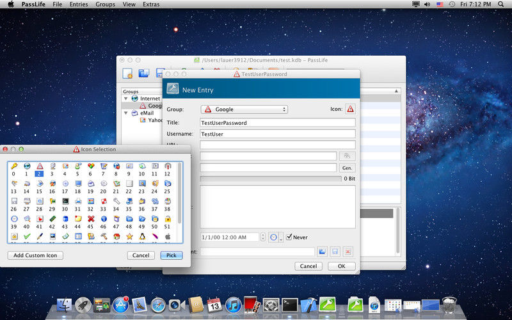512x320 pixels.
Task: Select the hearts icon numbered 6
Action: pos(91,166)
